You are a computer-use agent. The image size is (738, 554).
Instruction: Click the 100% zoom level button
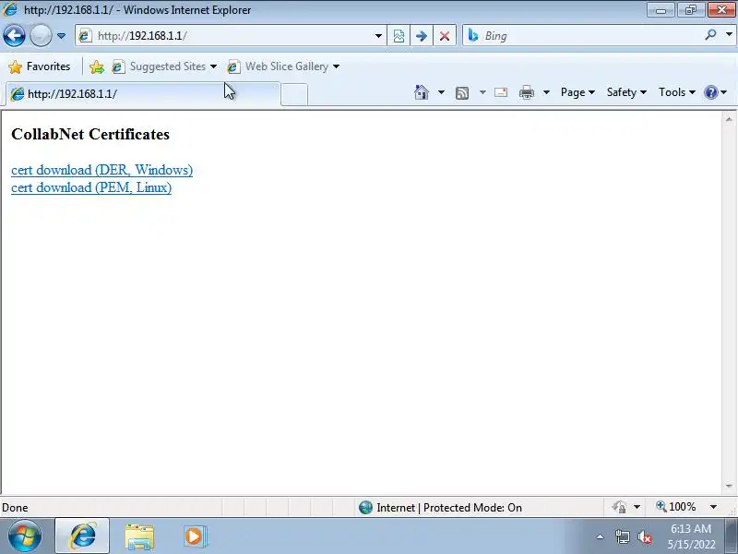pyautogui.click(x=676, y=507)
